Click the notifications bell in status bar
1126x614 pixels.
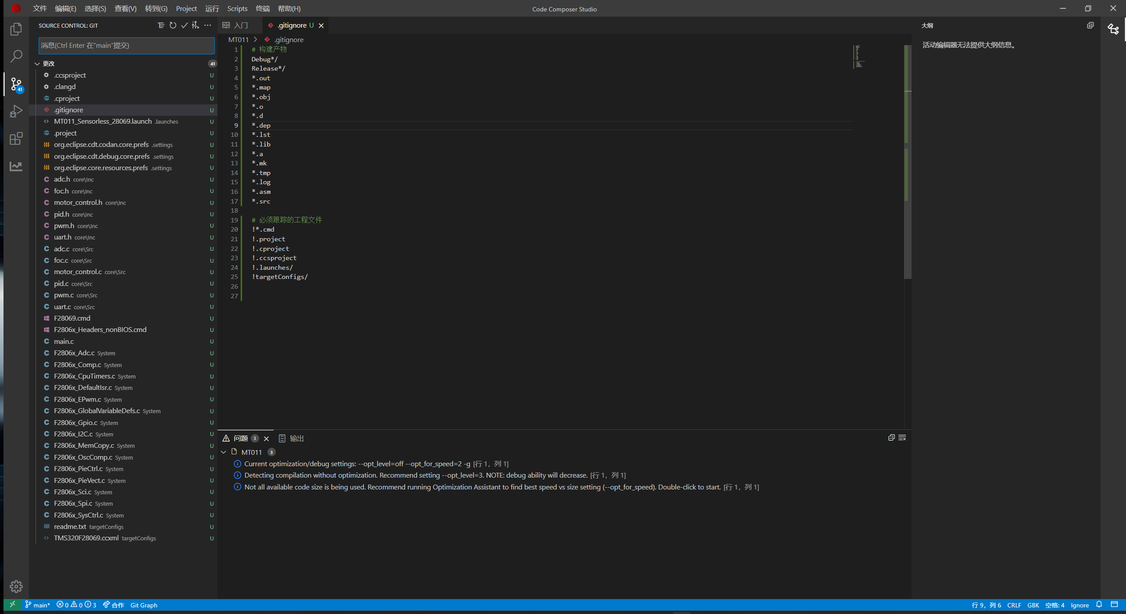click(x=1099, y=605)
